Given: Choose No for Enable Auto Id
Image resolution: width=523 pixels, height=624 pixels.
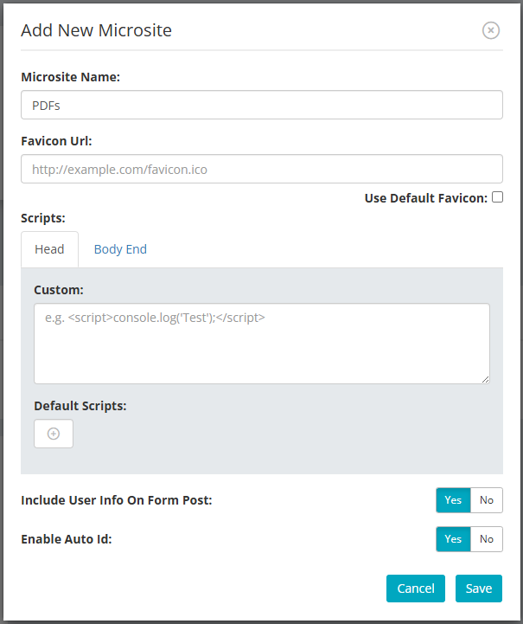Looking at the screenshot, I should (487, 539).
